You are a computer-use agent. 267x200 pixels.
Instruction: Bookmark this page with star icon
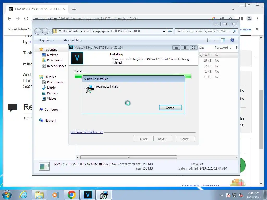coord(230,18)
